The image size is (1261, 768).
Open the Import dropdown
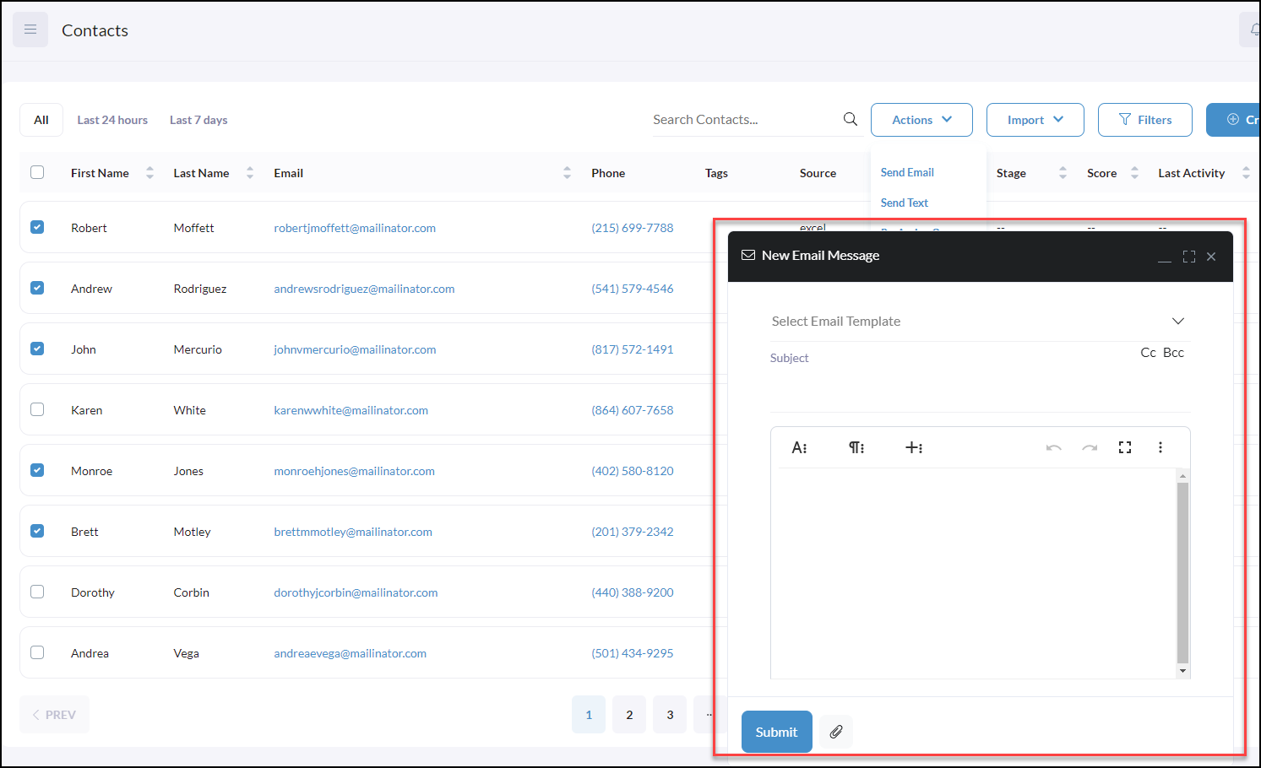[1035, 119]
